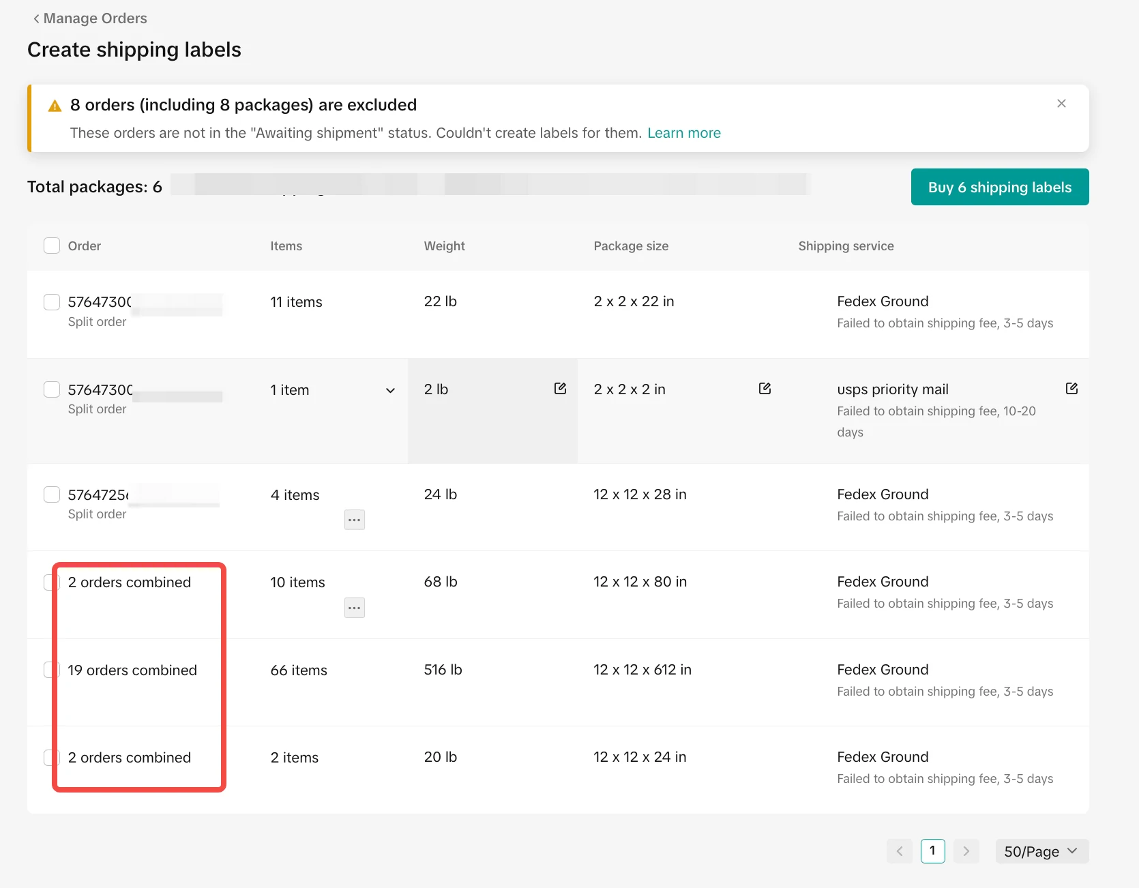Click the 68 lb weight cell
The height and width of the screenshot is (888, 1139).
tap(441, 582)
